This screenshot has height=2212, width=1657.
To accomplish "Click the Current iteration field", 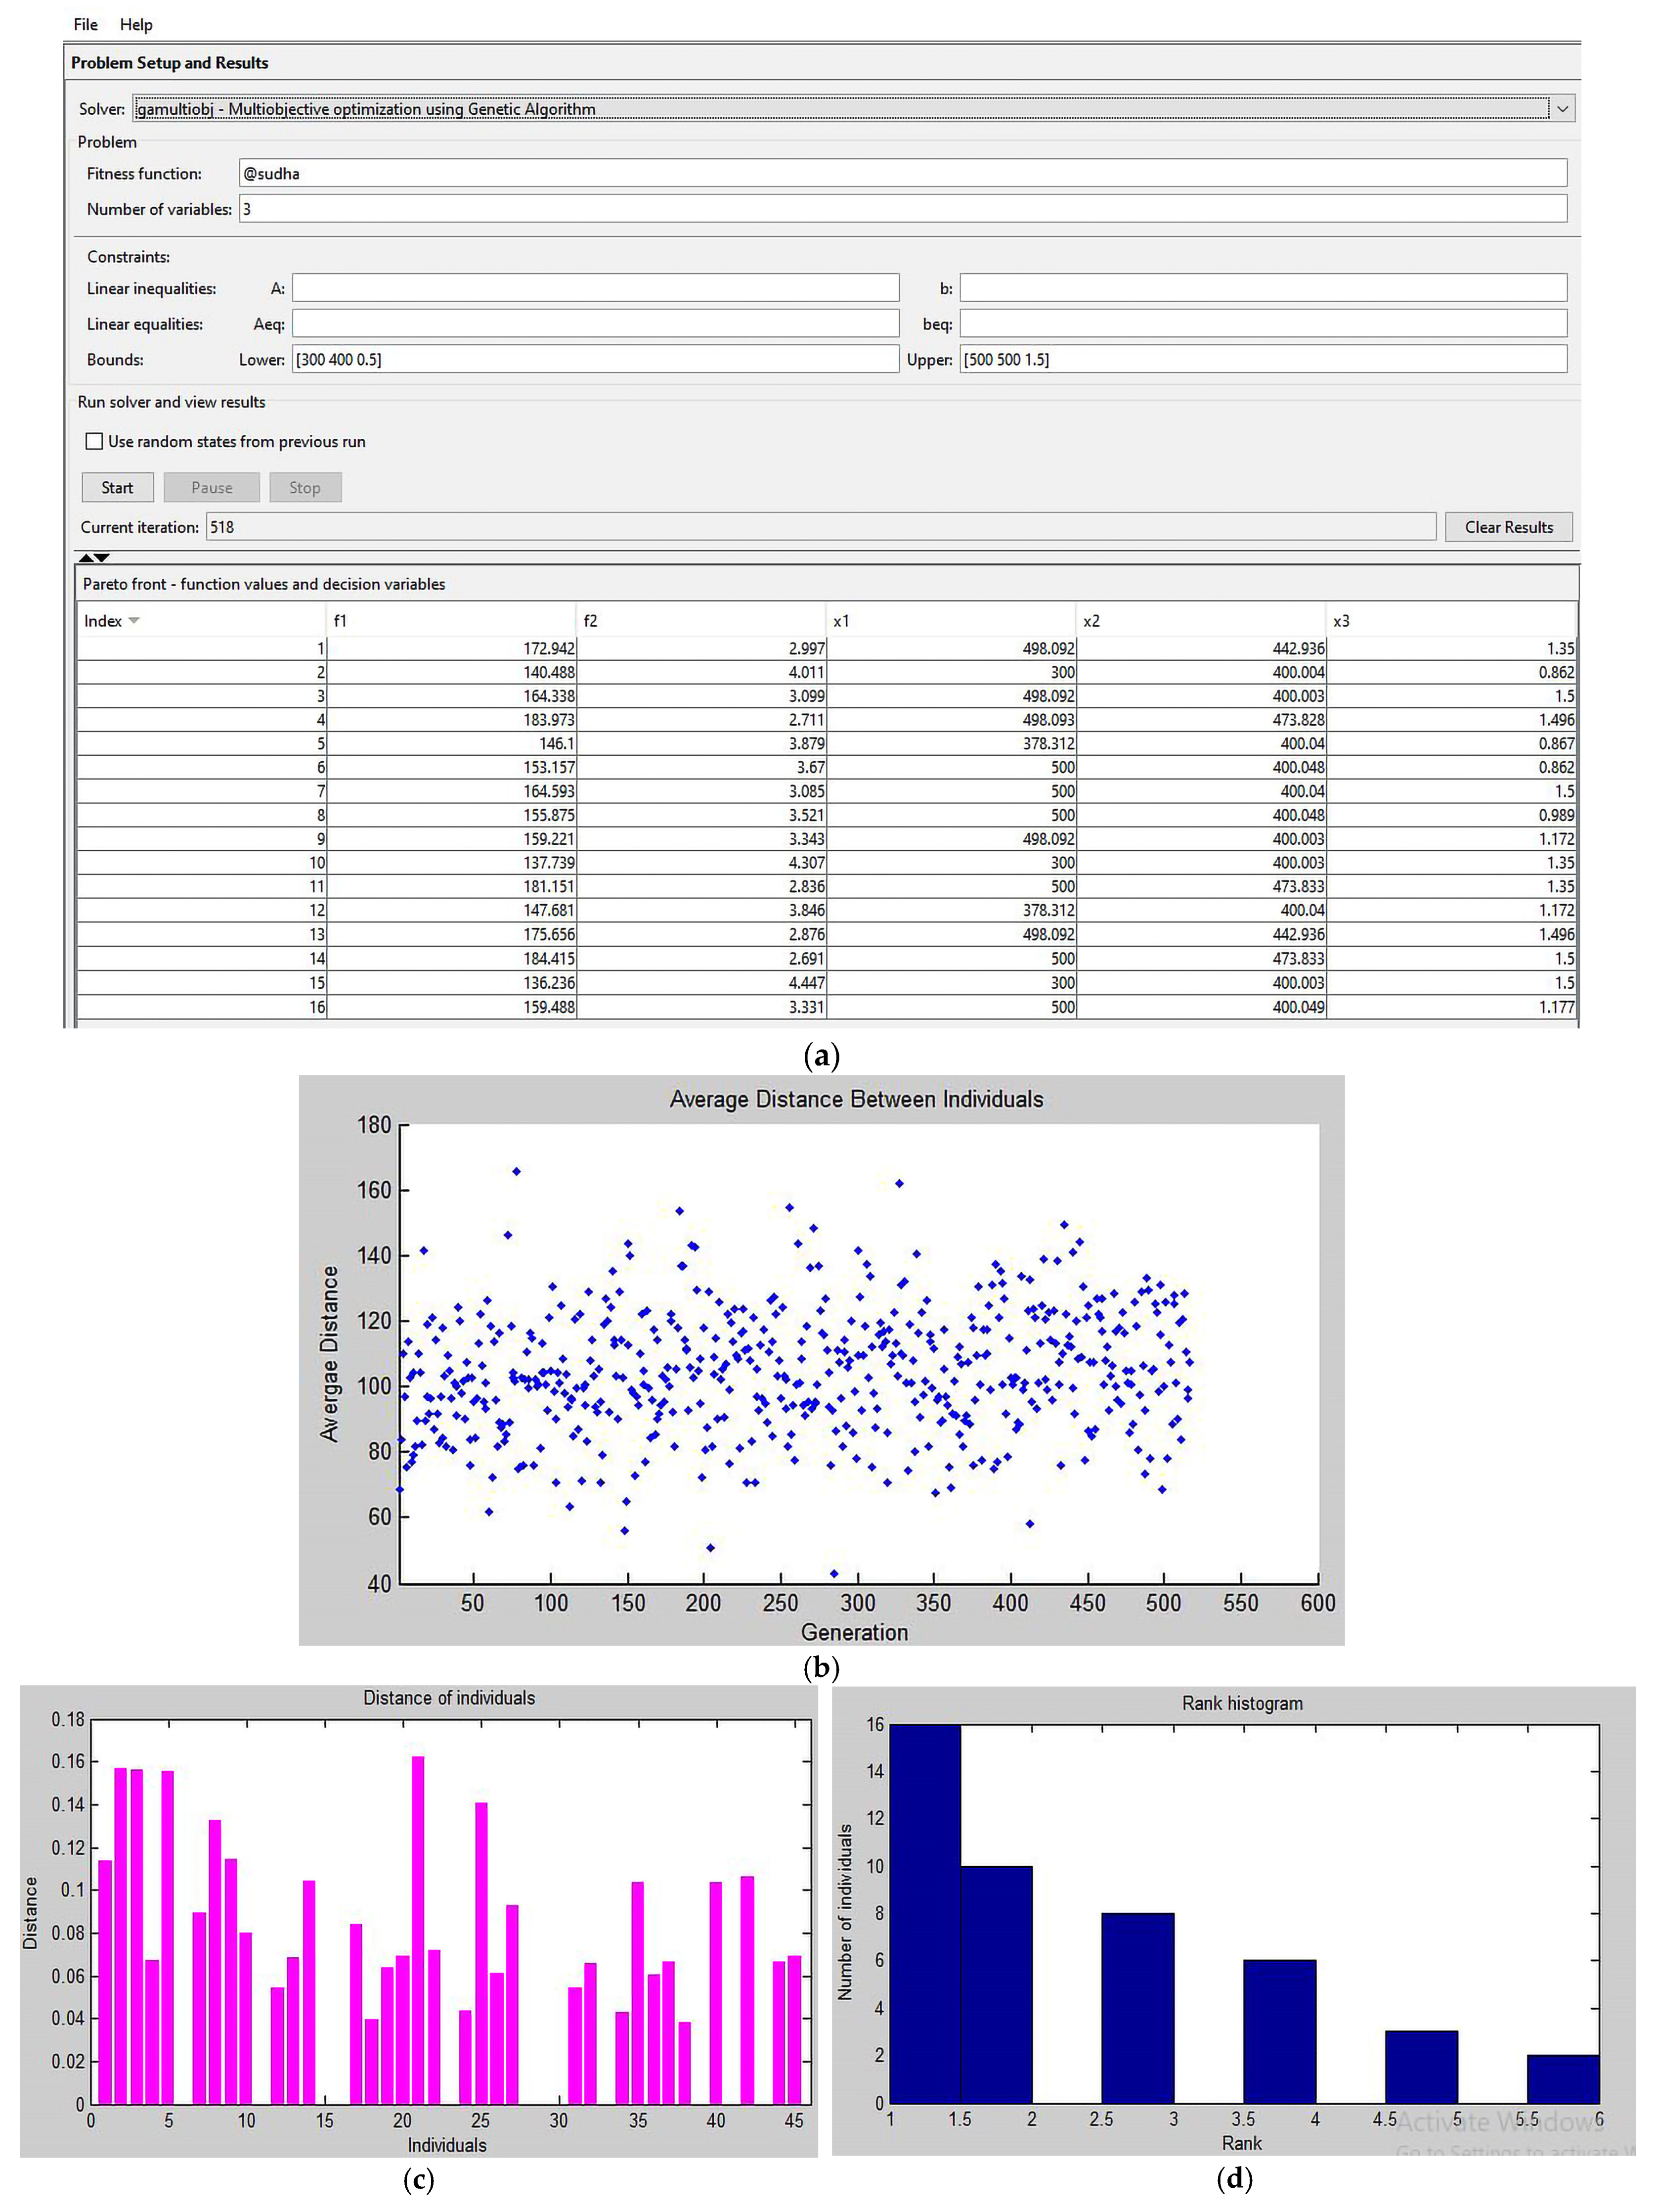I will point(820,527).
